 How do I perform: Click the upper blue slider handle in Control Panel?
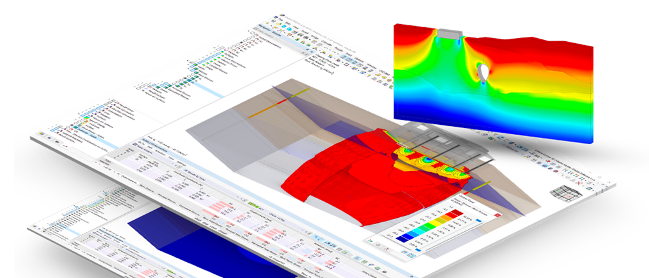pos(479,220)
